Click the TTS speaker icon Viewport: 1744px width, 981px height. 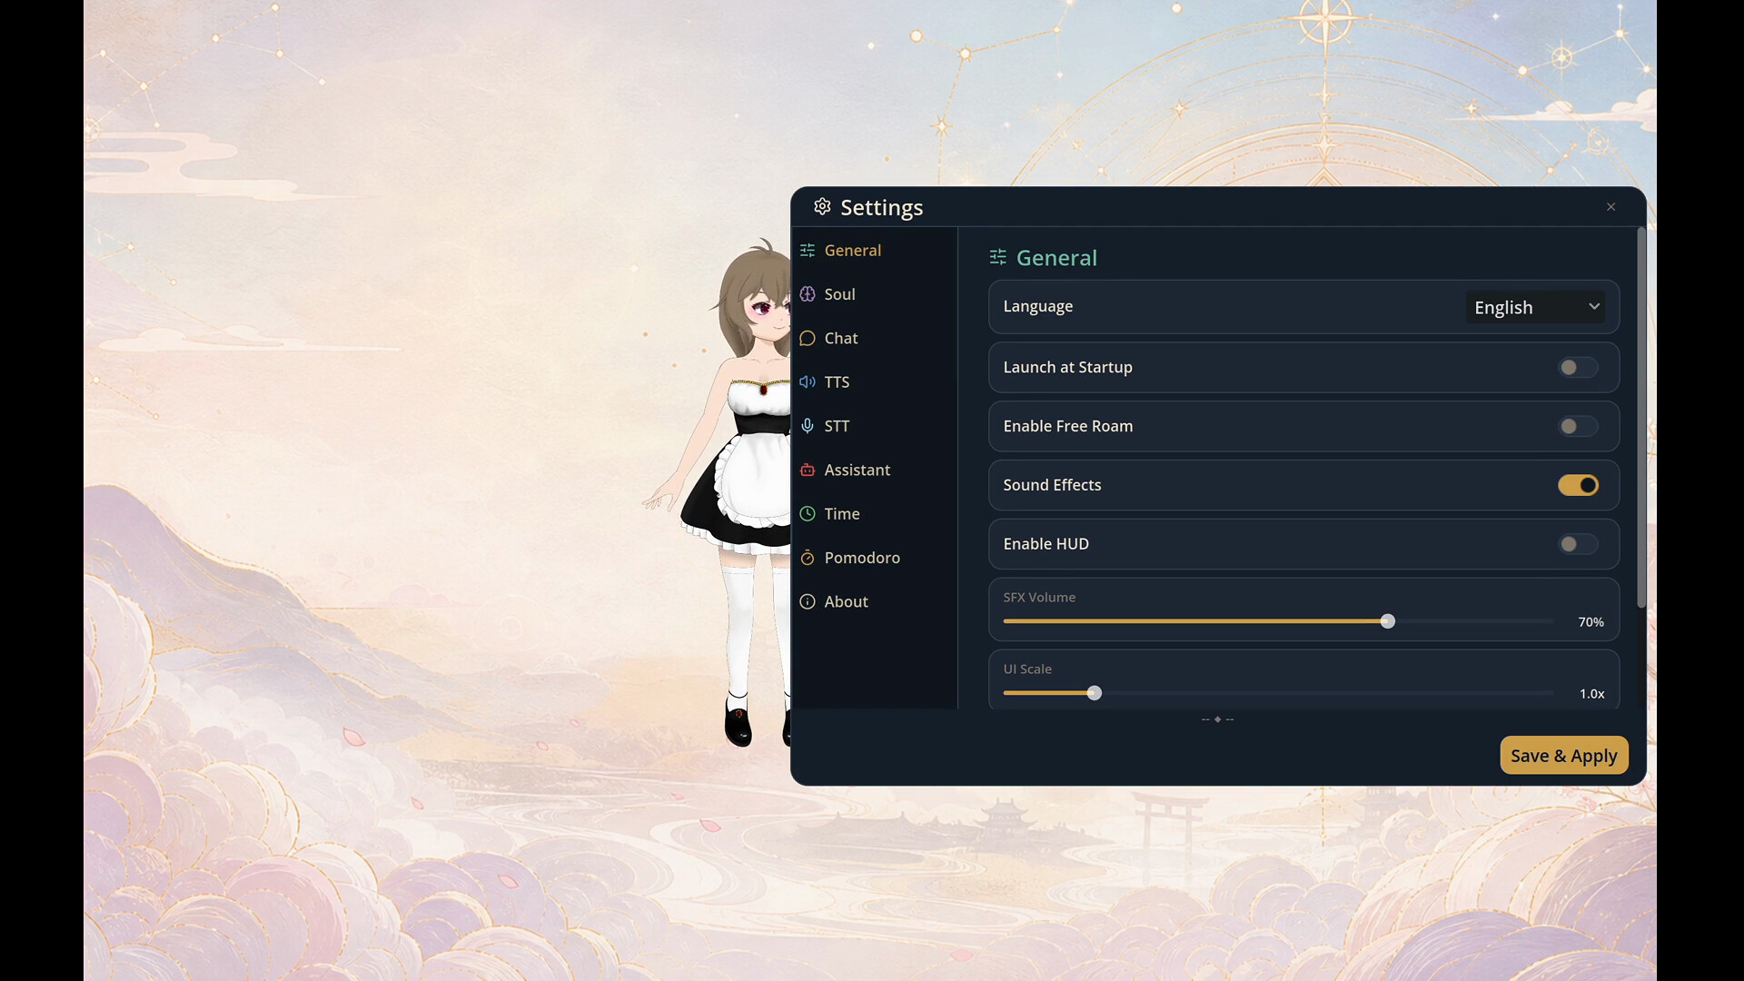808,382
